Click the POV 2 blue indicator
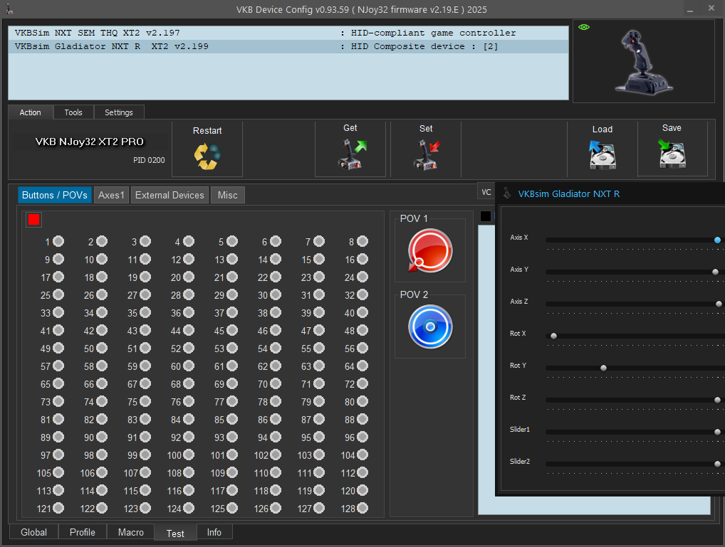The width and height of the screenshot is (725, 547). [x=430, y=326]
